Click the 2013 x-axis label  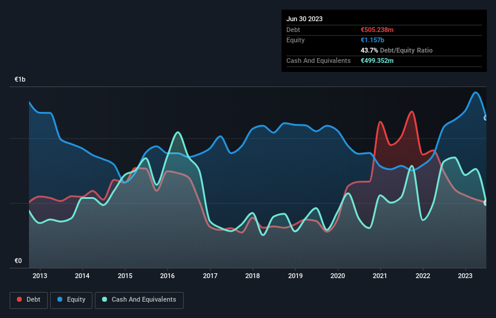click(x=40, y=276)
